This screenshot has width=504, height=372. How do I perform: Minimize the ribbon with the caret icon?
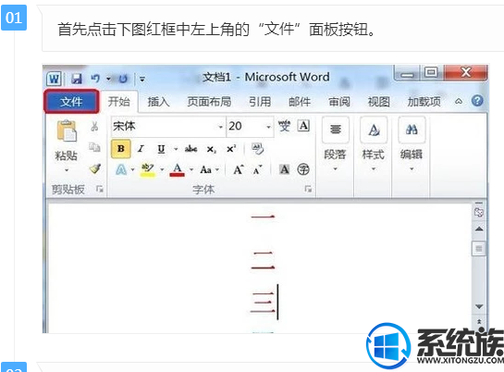point(459,102)
